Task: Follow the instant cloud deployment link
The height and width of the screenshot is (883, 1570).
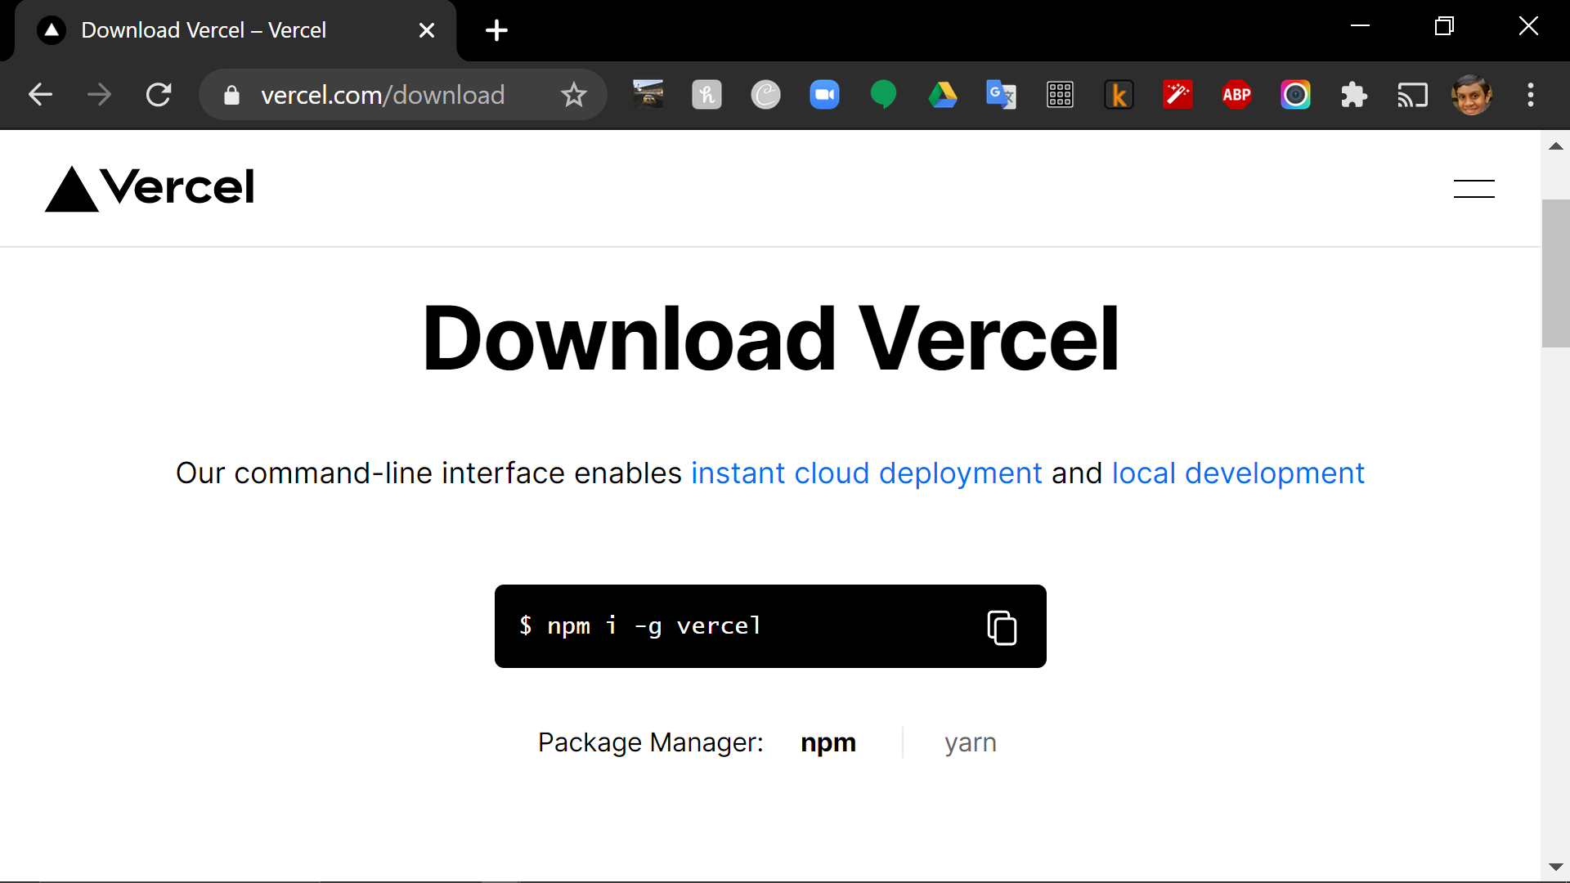Action: (x=866, y=473)
